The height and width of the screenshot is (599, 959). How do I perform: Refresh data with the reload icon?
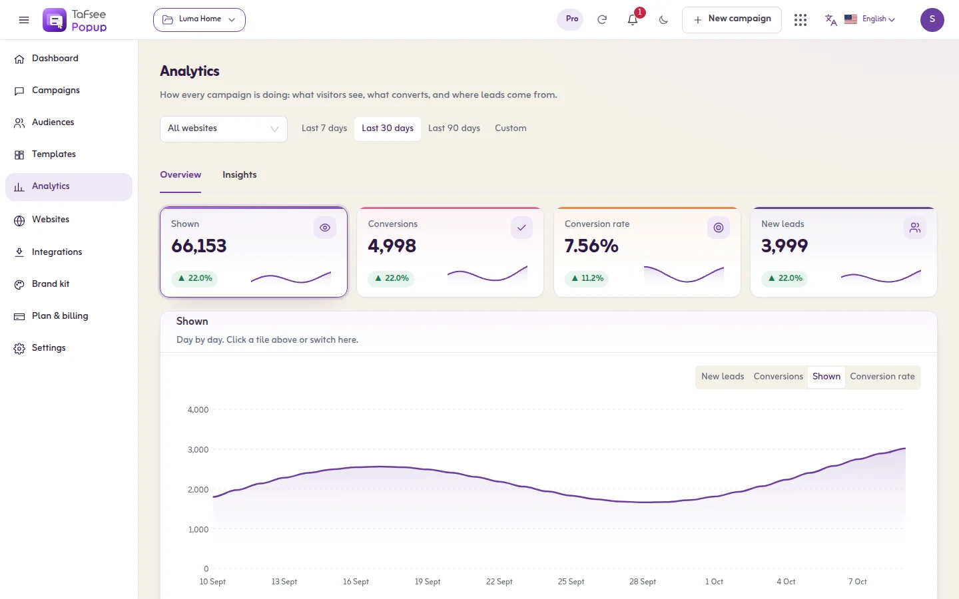[602, 19]
